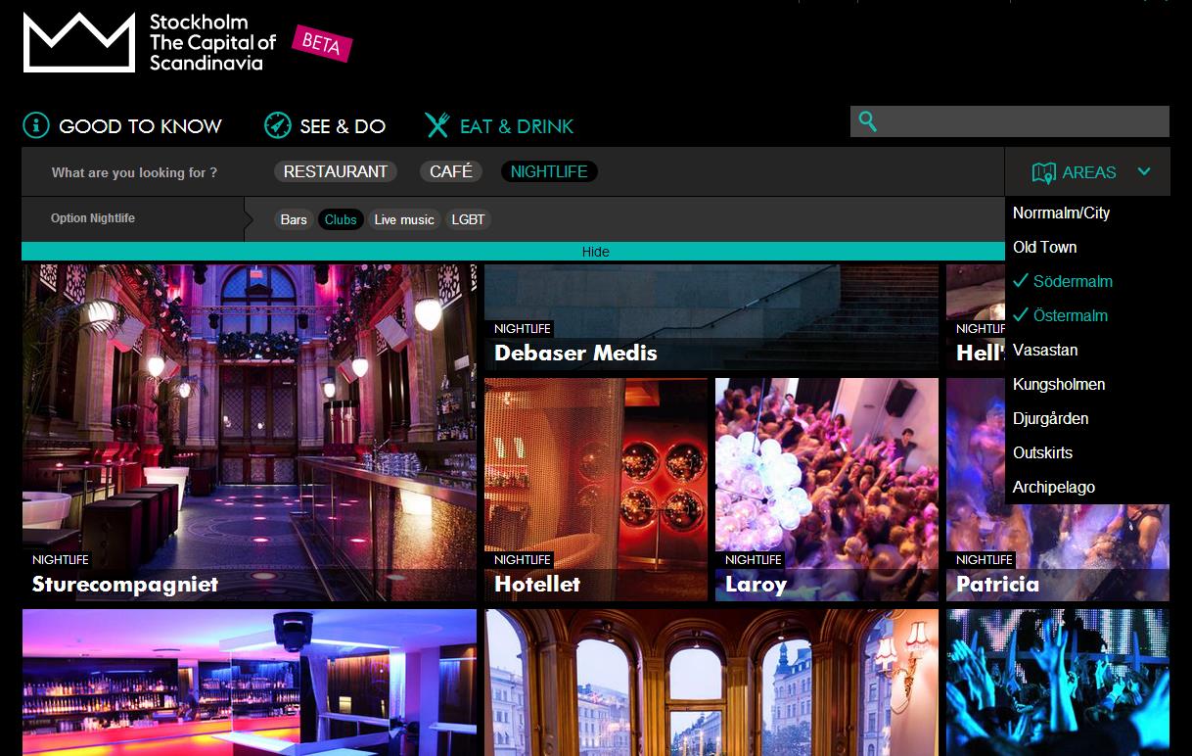Click the Patricia title link

click(997, 585)
